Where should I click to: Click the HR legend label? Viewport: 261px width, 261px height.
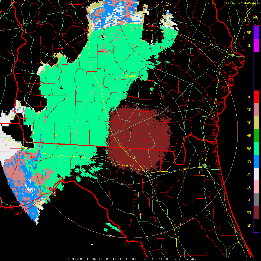click(249, 135)
